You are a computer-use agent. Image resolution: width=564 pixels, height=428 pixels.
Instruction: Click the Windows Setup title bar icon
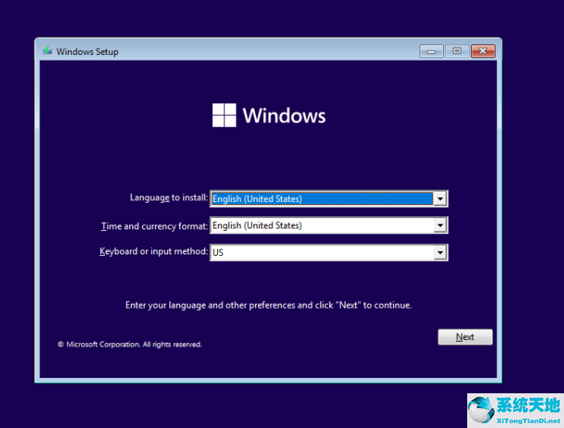click(47, 51)
